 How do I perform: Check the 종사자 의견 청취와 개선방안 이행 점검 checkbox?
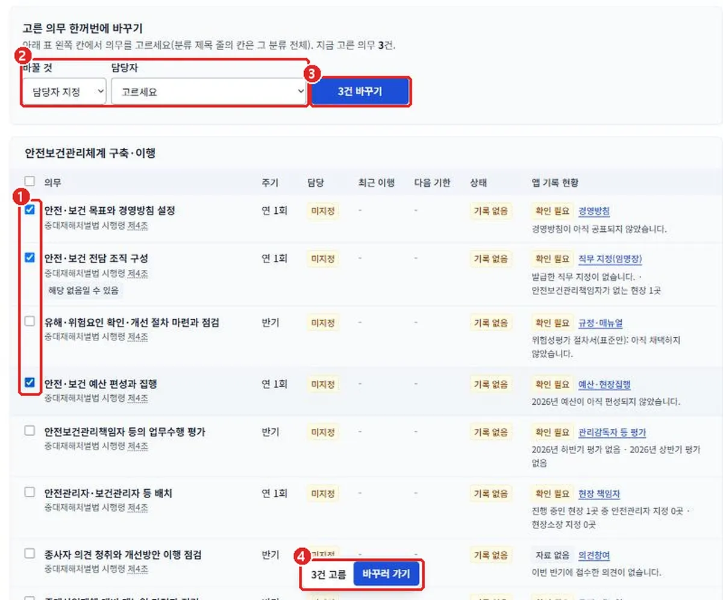click(x=30, y=553)
